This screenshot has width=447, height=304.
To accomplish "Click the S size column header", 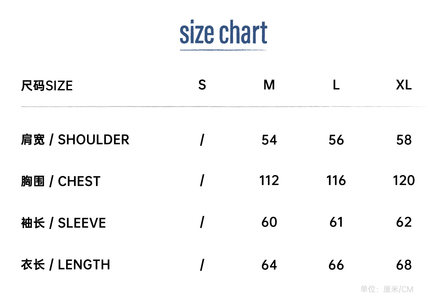I will pos(202,85).
